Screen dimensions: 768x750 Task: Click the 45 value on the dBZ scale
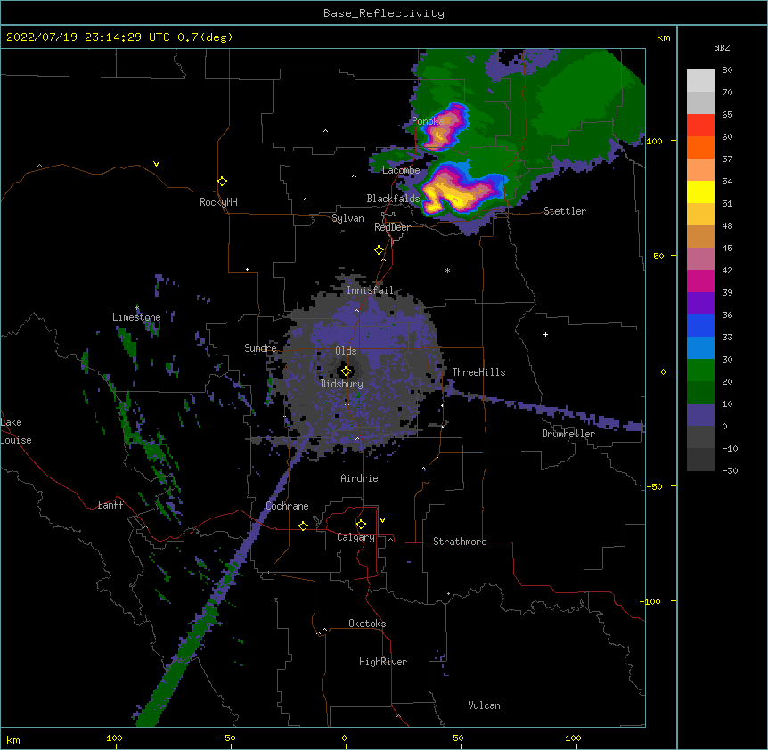coord(727,248)
